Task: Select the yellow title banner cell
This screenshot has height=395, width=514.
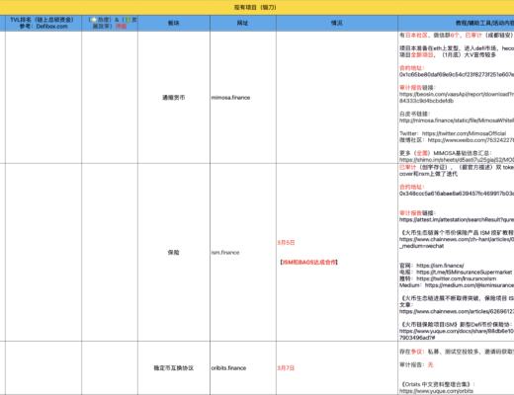Action: click(257, 7)
